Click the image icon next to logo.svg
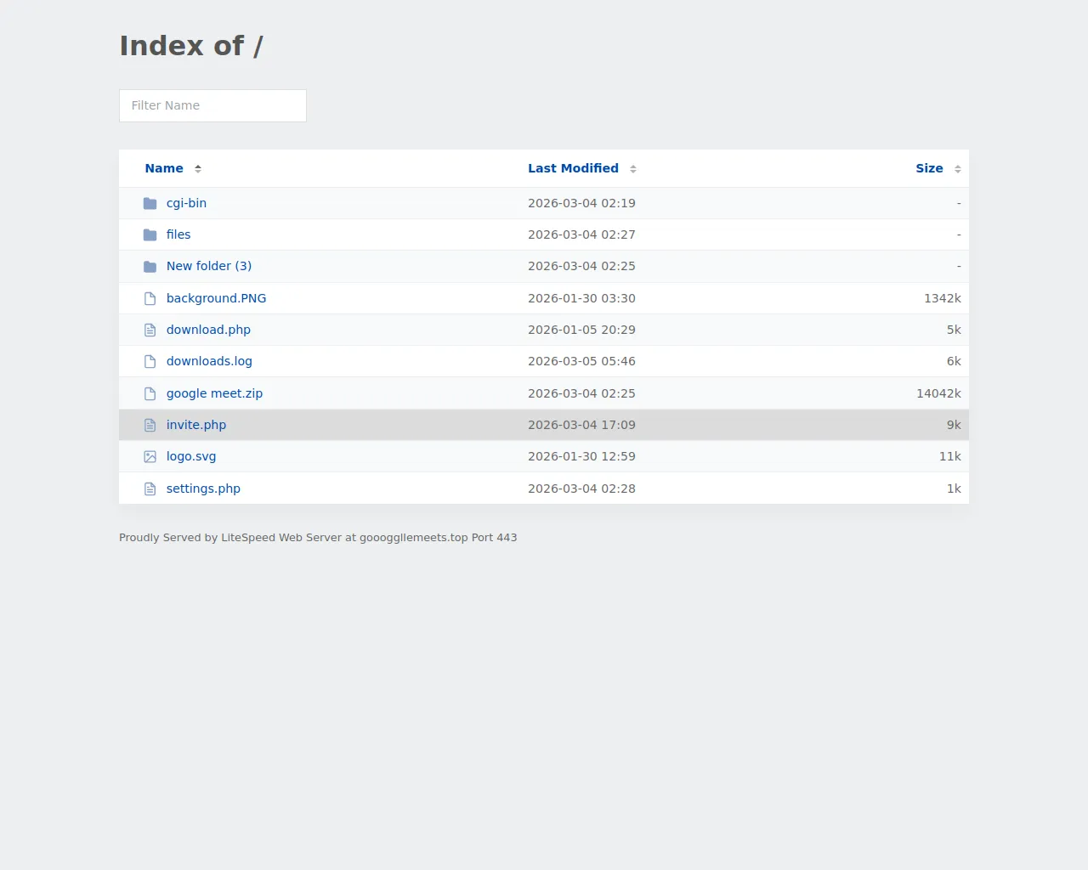 point(150,457)
